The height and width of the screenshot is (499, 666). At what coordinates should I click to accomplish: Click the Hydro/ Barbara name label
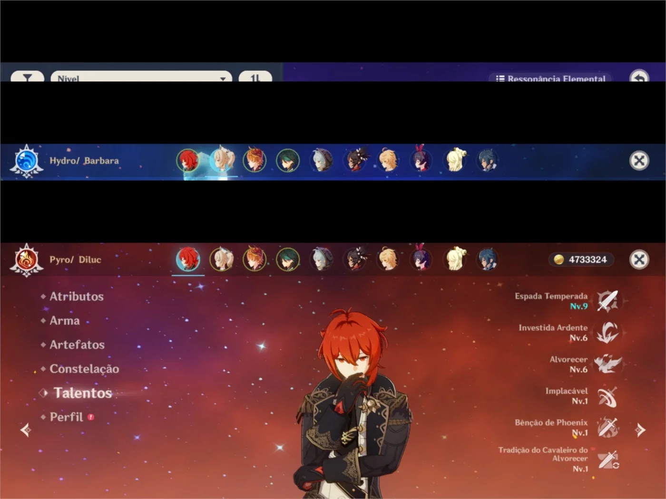(x=84, y=161)
